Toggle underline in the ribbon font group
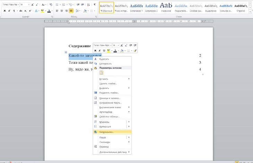Screen dimensions: 253x163 point(14,11)
